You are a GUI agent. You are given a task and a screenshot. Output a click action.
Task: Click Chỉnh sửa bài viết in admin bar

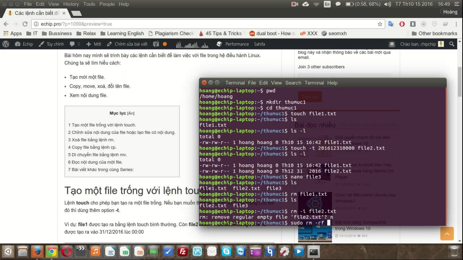point(127,44)
